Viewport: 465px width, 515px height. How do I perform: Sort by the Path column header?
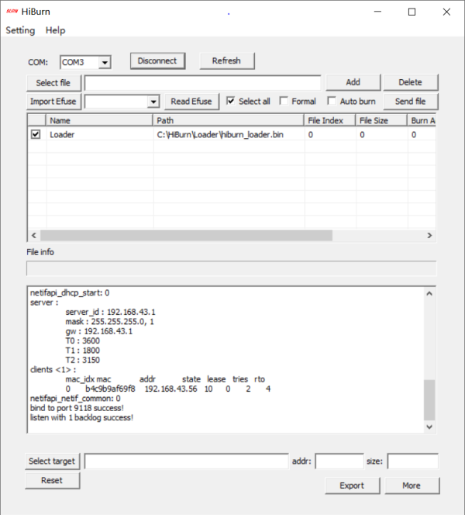pyautogui.click(x=229, y=120)
